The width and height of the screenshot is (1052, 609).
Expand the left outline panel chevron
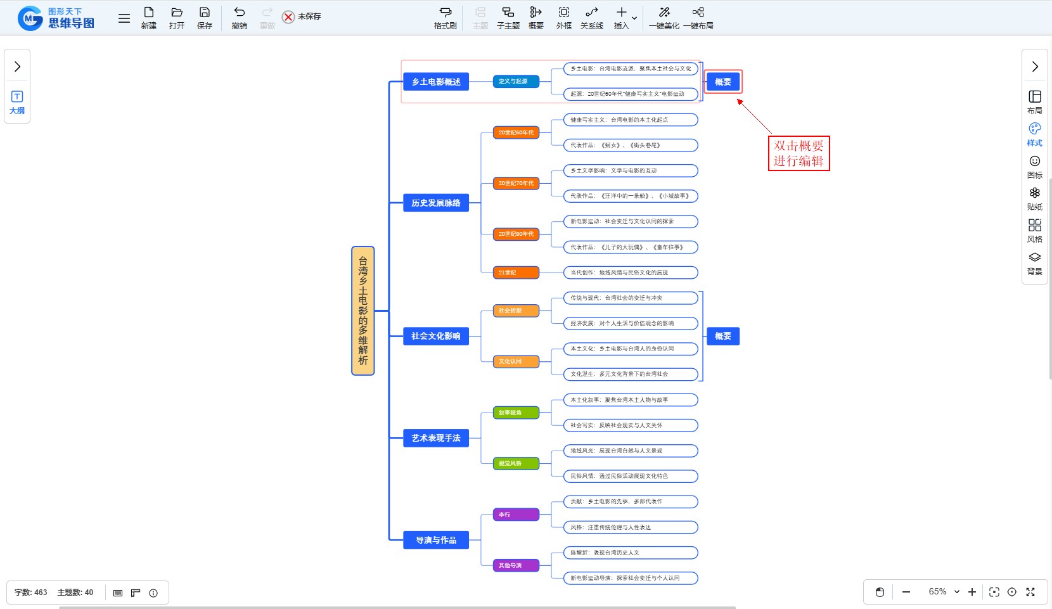17,67
